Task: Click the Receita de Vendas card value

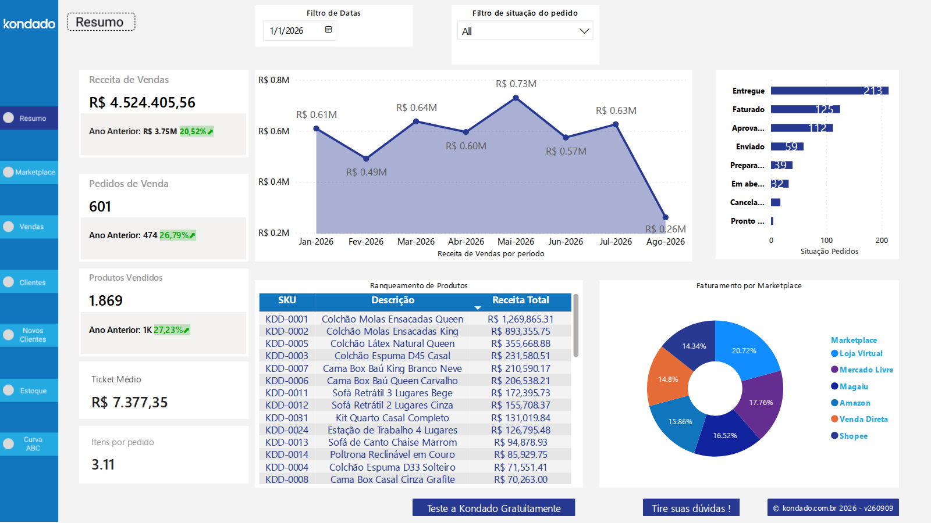Action: (x=142, y=103)
